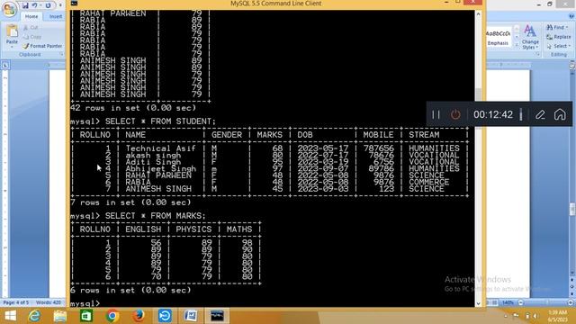Redo action in Word Quick Access toolbar
Screen dimensions: 576x324
[x=48, y=5]
